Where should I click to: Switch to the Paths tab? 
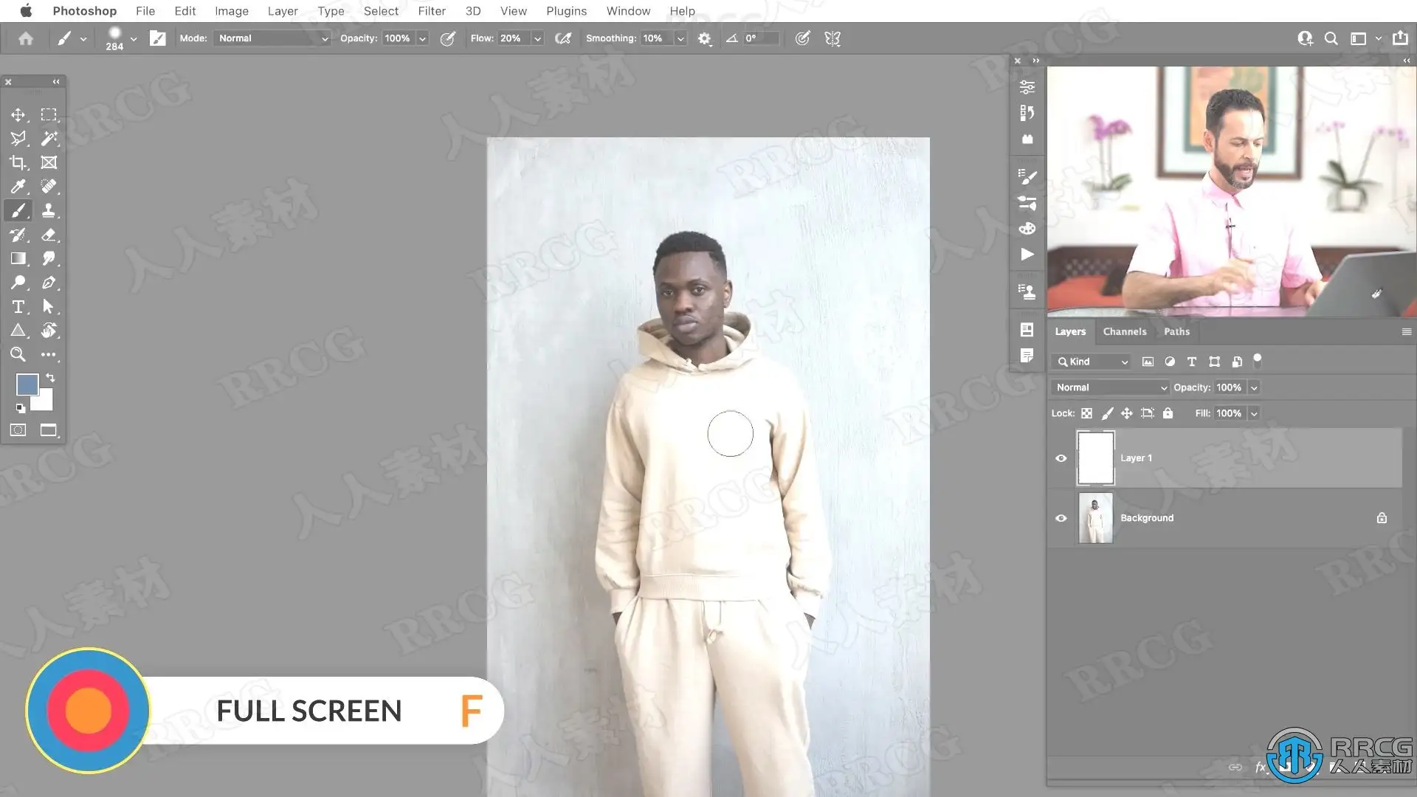(1177, 331)
